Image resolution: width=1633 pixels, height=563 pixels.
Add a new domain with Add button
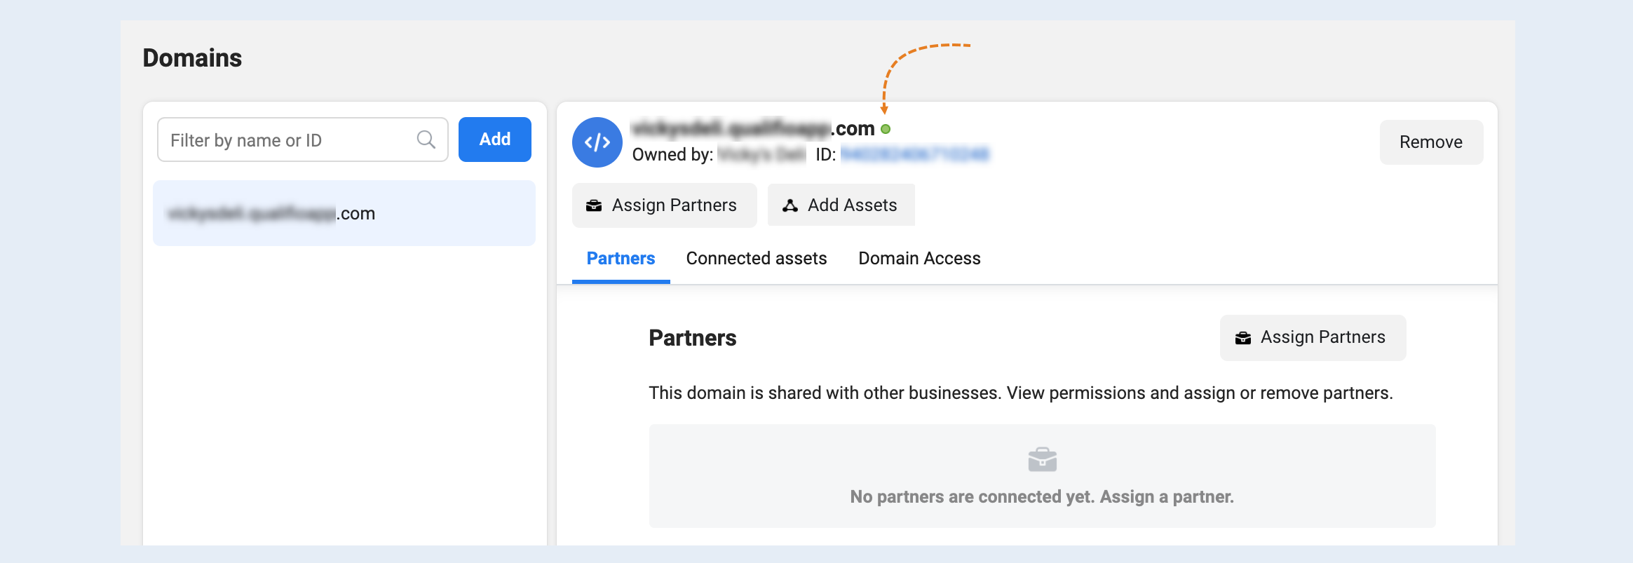tap(495, 140)
